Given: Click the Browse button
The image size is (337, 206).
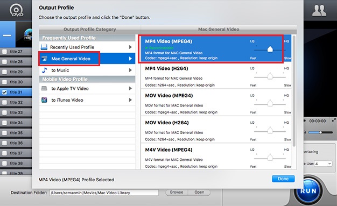Looking at the screenshot, I should (177, 192).
